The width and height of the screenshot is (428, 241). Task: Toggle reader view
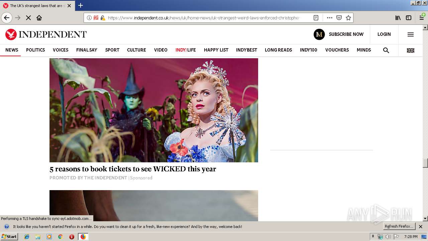[316, 18]
